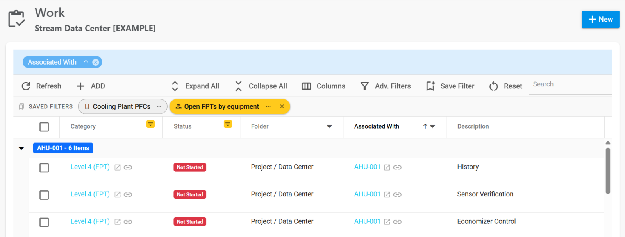Open the Category column filter
The width and height of the screenshot is (625, 237).
tap(150, 124)
